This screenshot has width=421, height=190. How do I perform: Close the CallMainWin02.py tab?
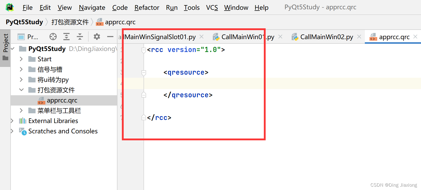359,37
